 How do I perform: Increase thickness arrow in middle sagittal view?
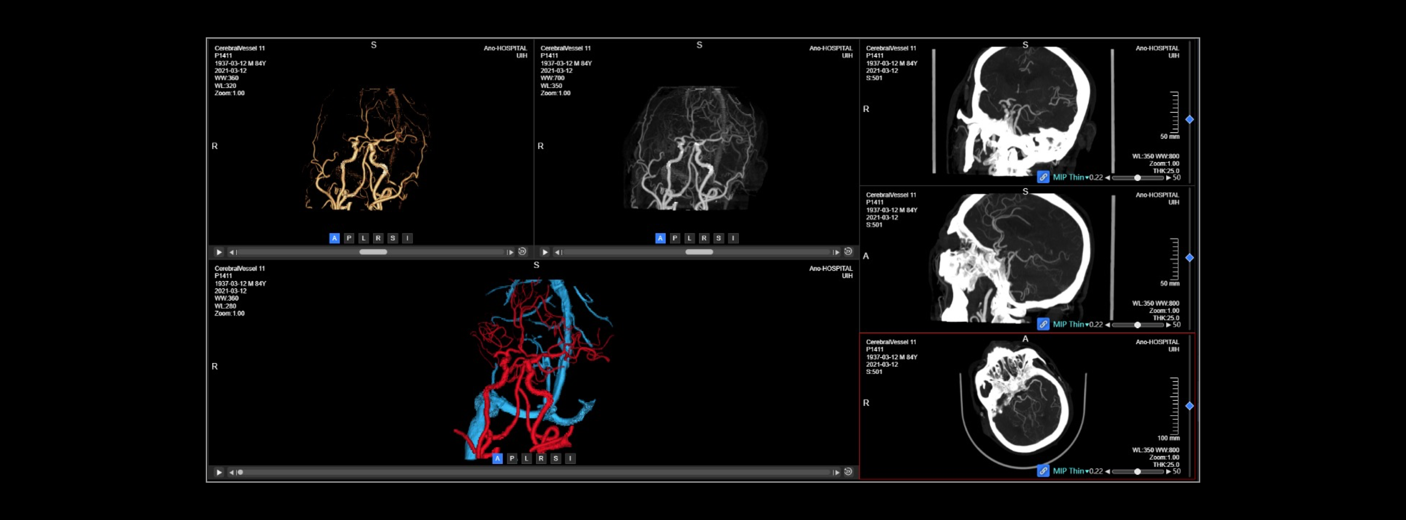pos(1168,325)
